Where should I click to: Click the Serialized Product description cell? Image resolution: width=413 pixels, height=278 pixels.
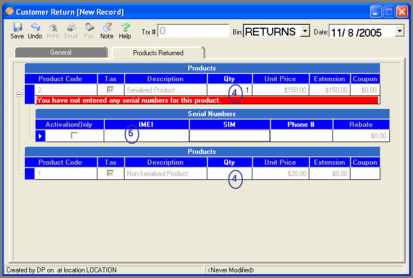click(x=166, y=90)
